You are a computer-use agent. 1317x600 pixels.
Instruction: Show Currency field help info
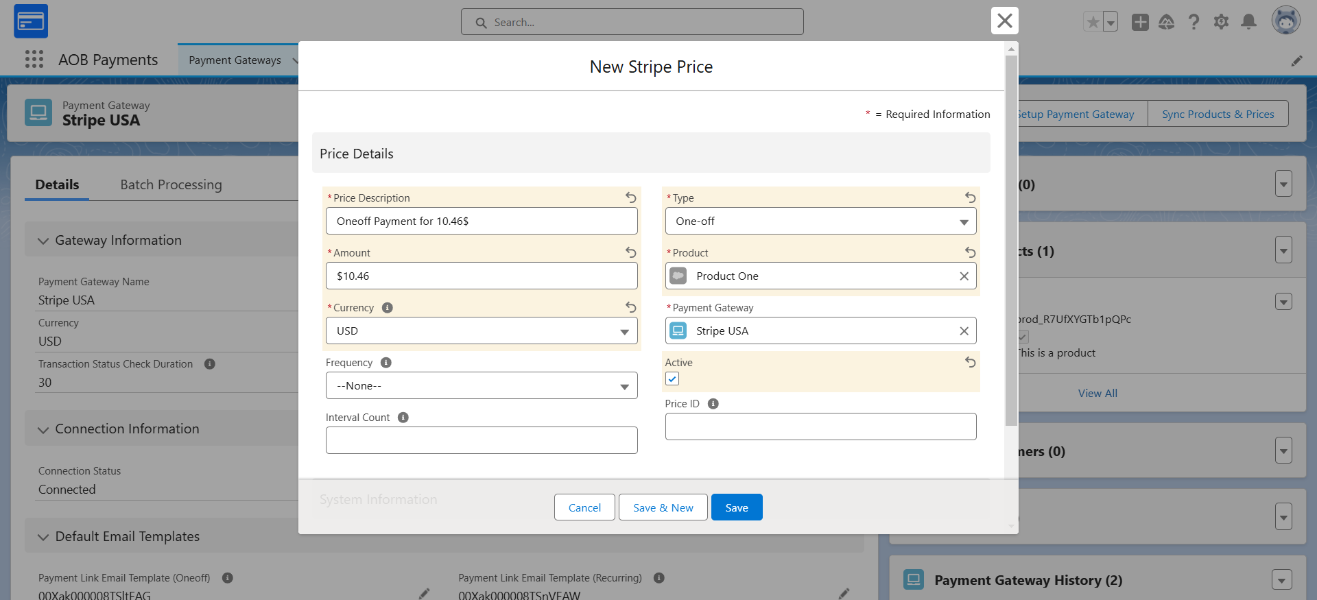(388, 308)
